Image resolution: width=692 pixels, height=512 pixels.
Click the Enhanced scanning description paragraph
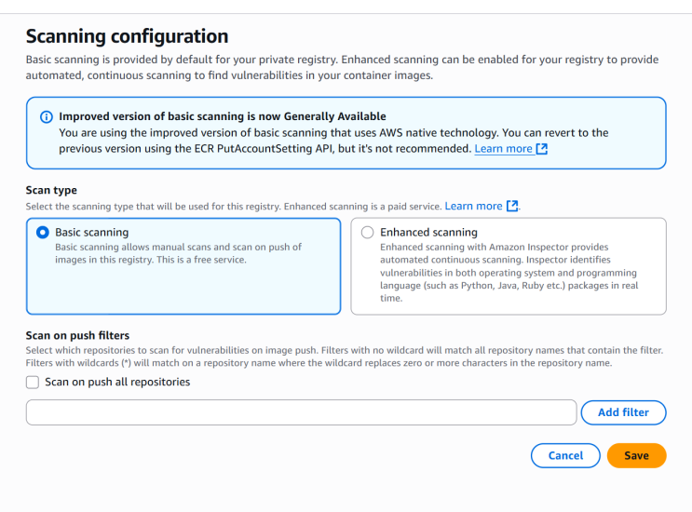[509, 273]
